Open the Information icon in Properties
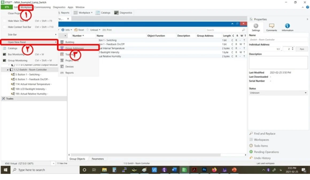Image resolution: width=310 pixels, height=180 pixels. (x=287, y=26)
